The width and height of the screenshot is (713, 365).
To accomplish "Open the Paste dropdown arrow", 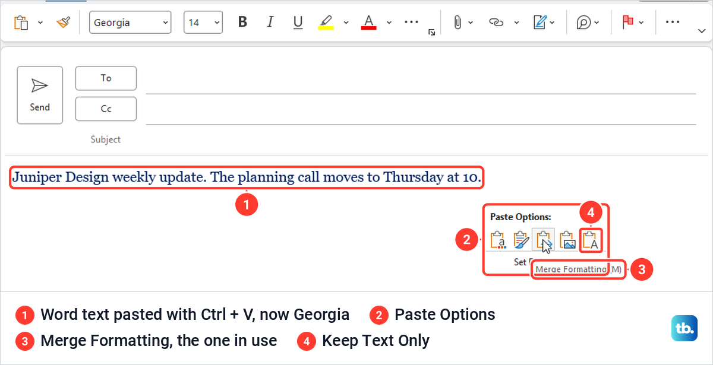I will (x=40, y=23).
